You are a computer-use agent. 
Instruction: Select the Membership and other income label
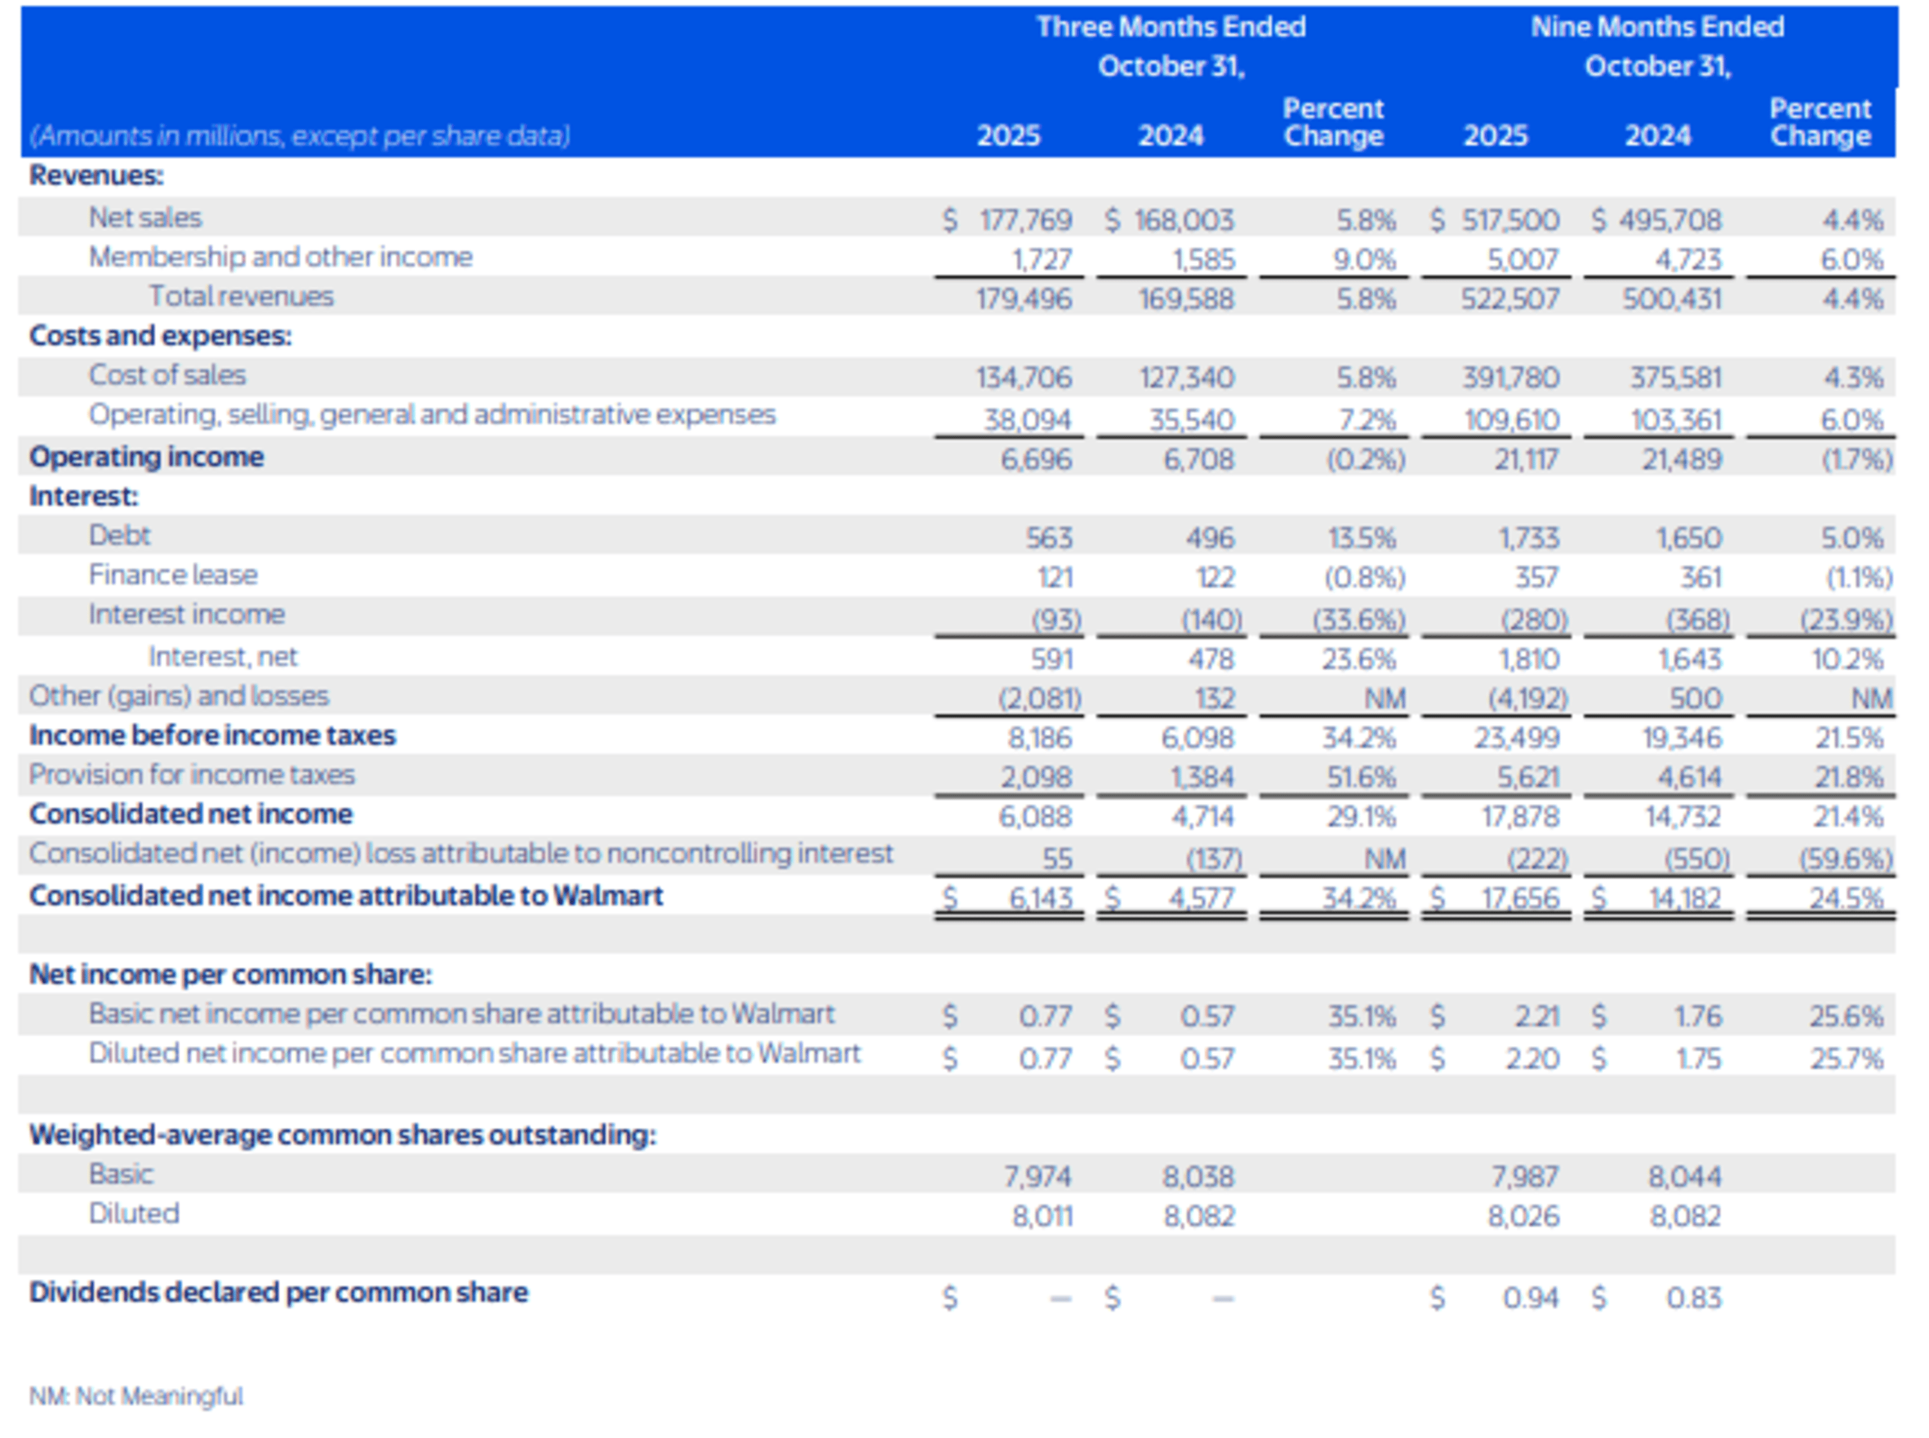(280, 256)
